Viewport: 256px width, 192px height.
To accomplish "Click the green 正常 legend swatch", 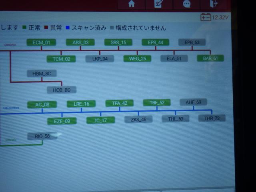I will pos(24,28).
